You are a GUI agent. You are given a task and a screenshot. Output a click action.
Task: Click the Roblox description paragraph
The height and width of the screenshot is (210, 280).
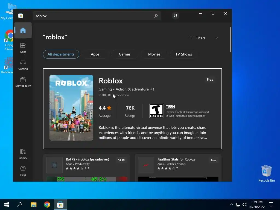(153, 133)
